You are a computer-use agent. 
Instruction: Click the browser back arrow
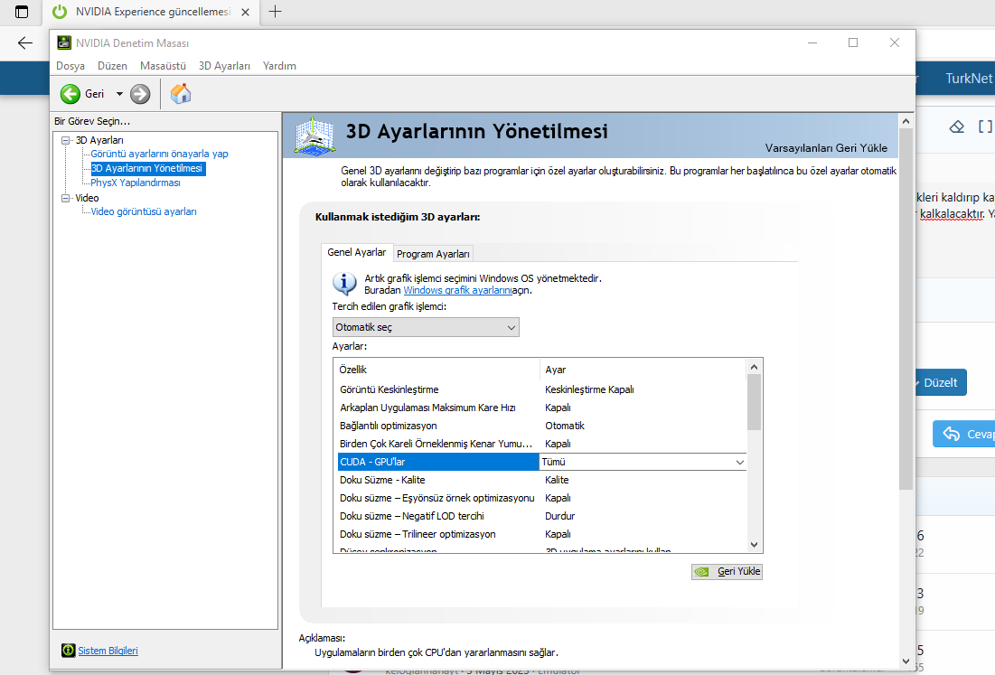pos(25,42)
